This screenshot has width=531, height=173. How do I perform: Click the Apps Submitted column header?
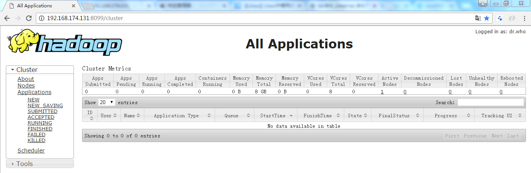point(98,81)
